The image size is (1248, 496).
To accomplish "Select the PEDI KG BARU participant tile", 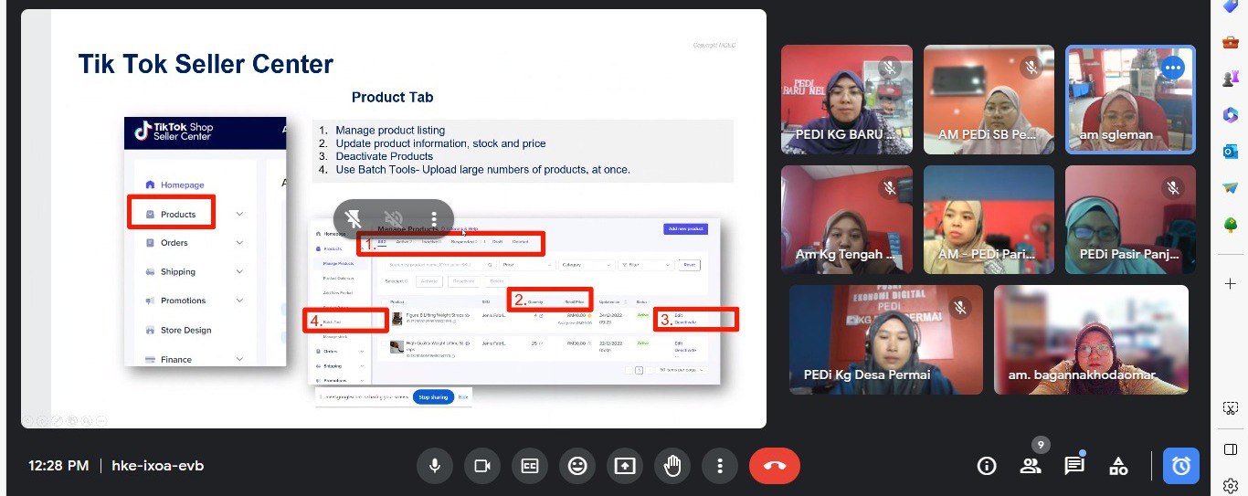I will [x=847, y=99].
